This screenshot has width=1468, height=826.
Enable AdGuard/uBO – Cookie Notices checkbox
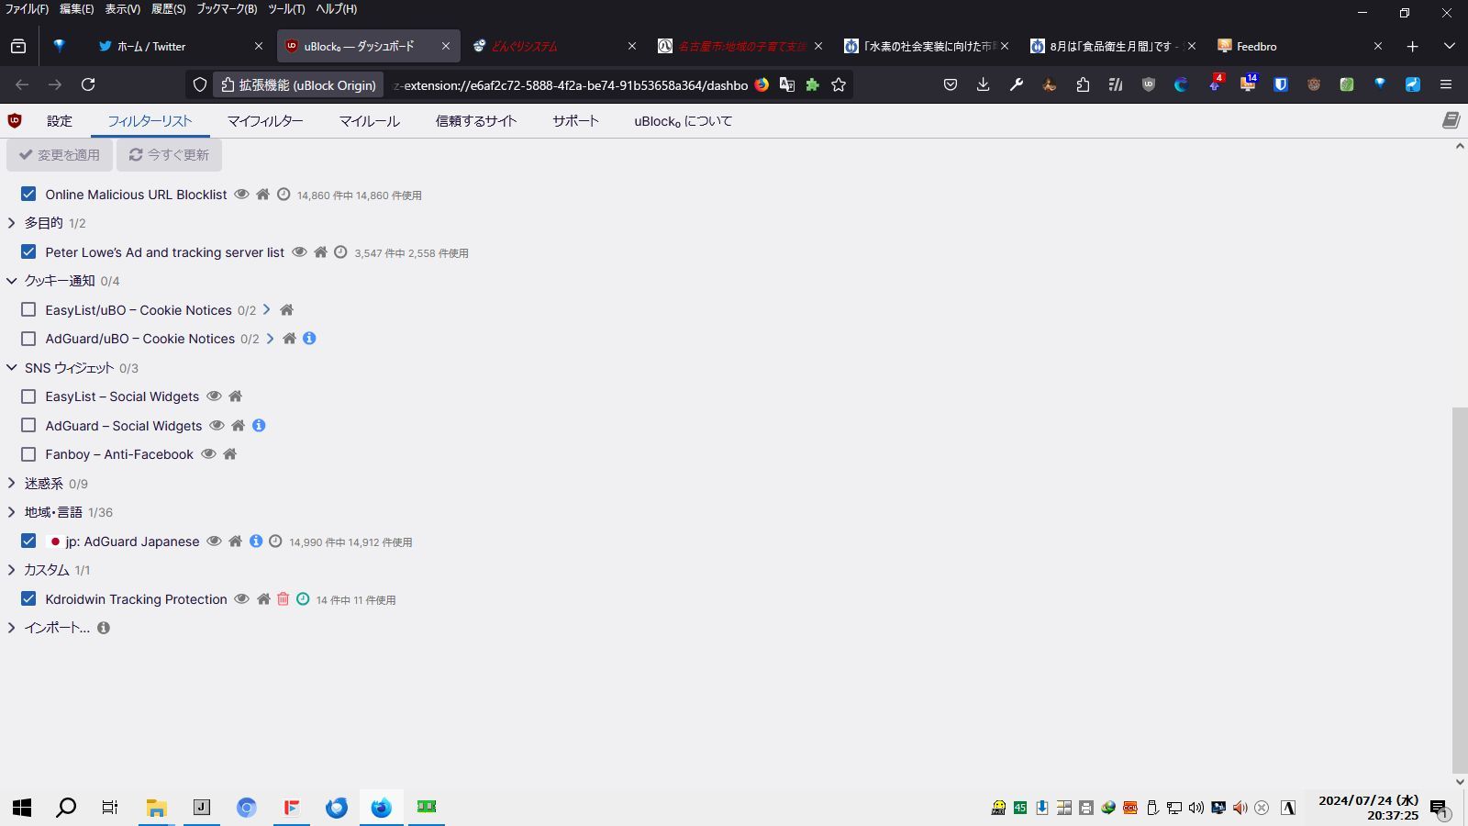point(28,338)
